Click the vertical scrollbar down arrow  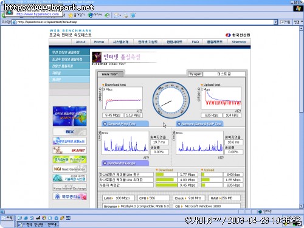coord(301,206)
